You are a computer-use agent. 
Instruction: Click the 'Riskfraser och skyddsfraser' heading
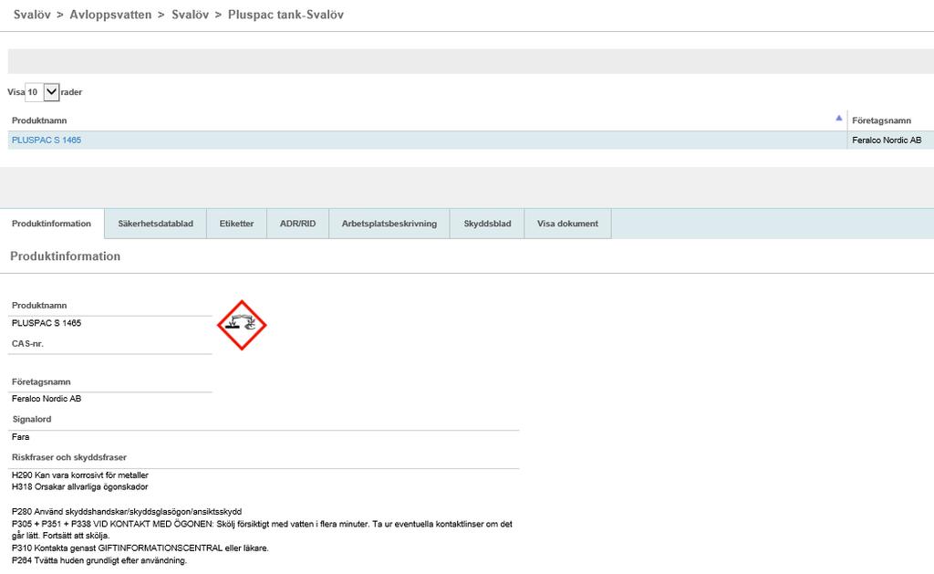(69, 457)
